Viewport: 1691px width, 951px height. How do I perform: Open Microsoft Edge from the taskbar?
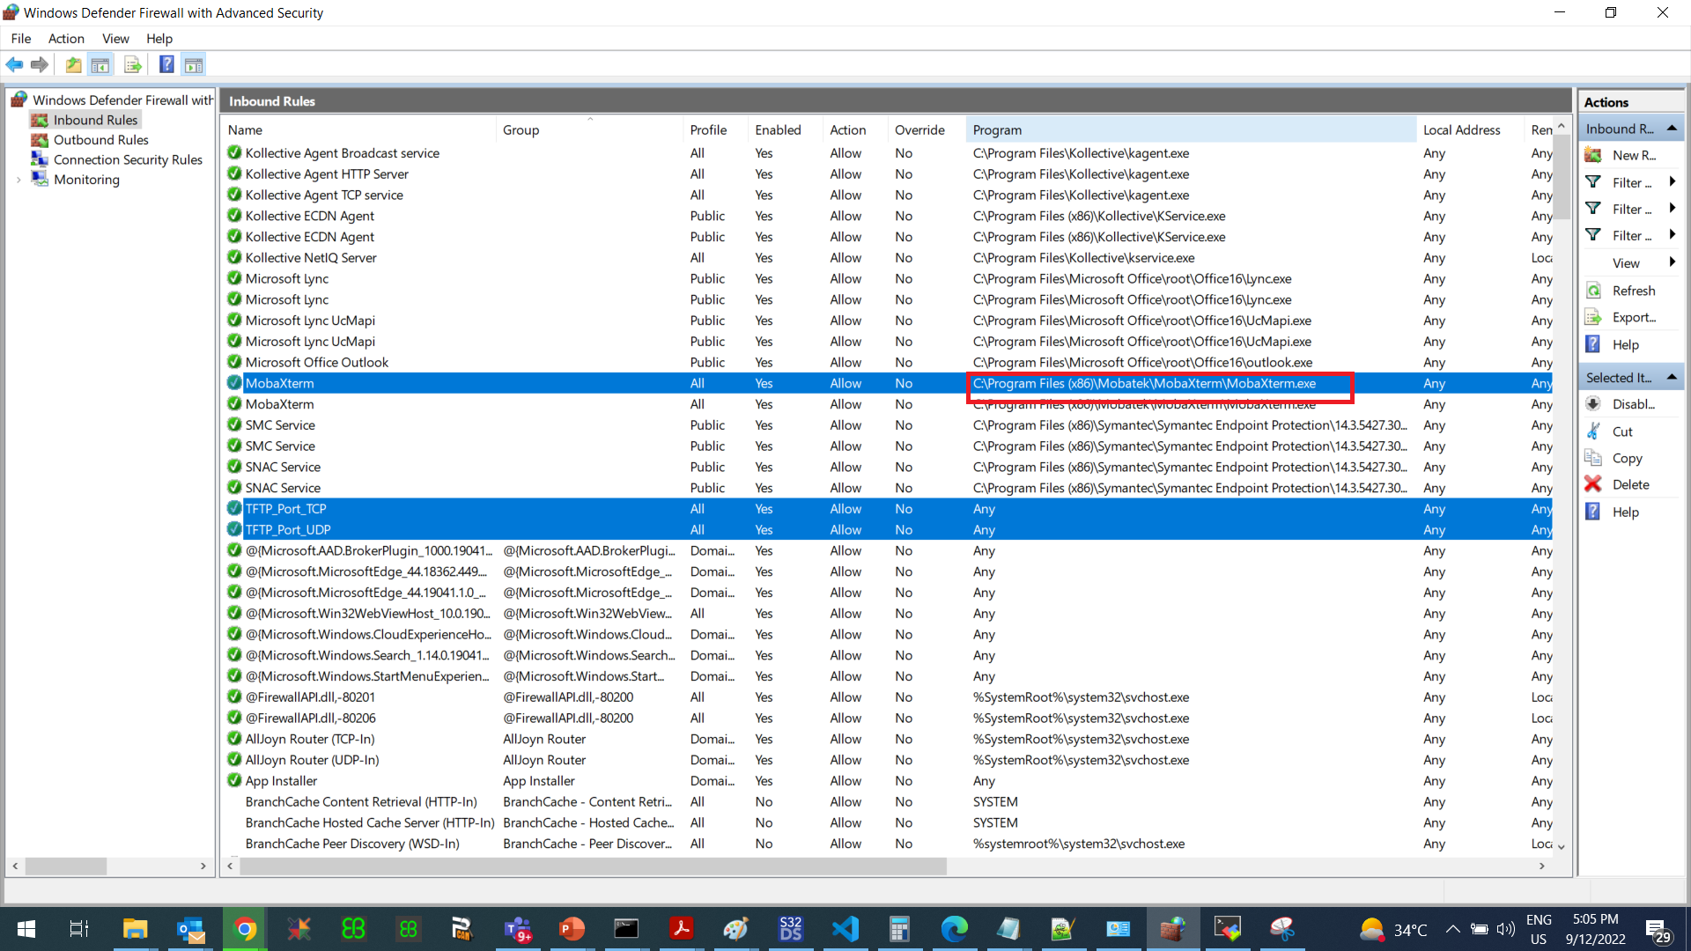coord(954,929)
